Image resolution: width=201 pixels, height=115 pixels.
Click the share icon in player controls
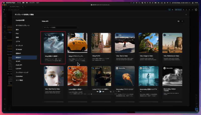coord(114,92)
